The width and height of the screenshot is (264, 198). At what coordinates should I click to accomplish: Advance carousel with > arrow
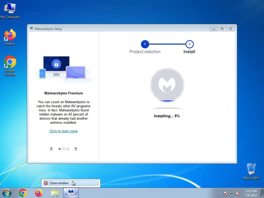click(x=76, y=149)
